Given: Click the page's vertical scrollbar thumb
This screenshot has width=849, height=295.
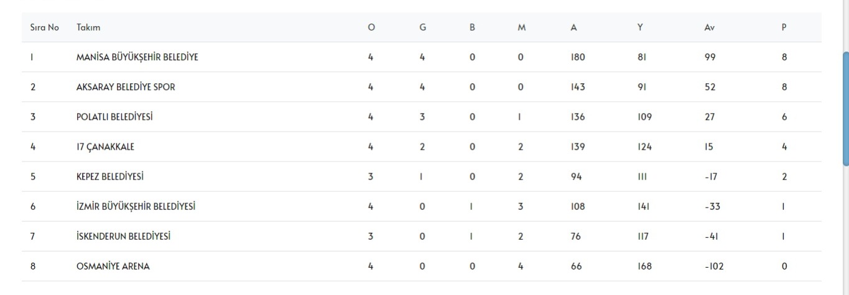Looking at the screenshot, I should (845, 109).
